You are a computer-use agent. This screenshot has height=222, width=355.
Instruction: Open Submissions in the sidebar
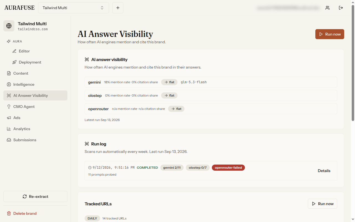point(35,140)
